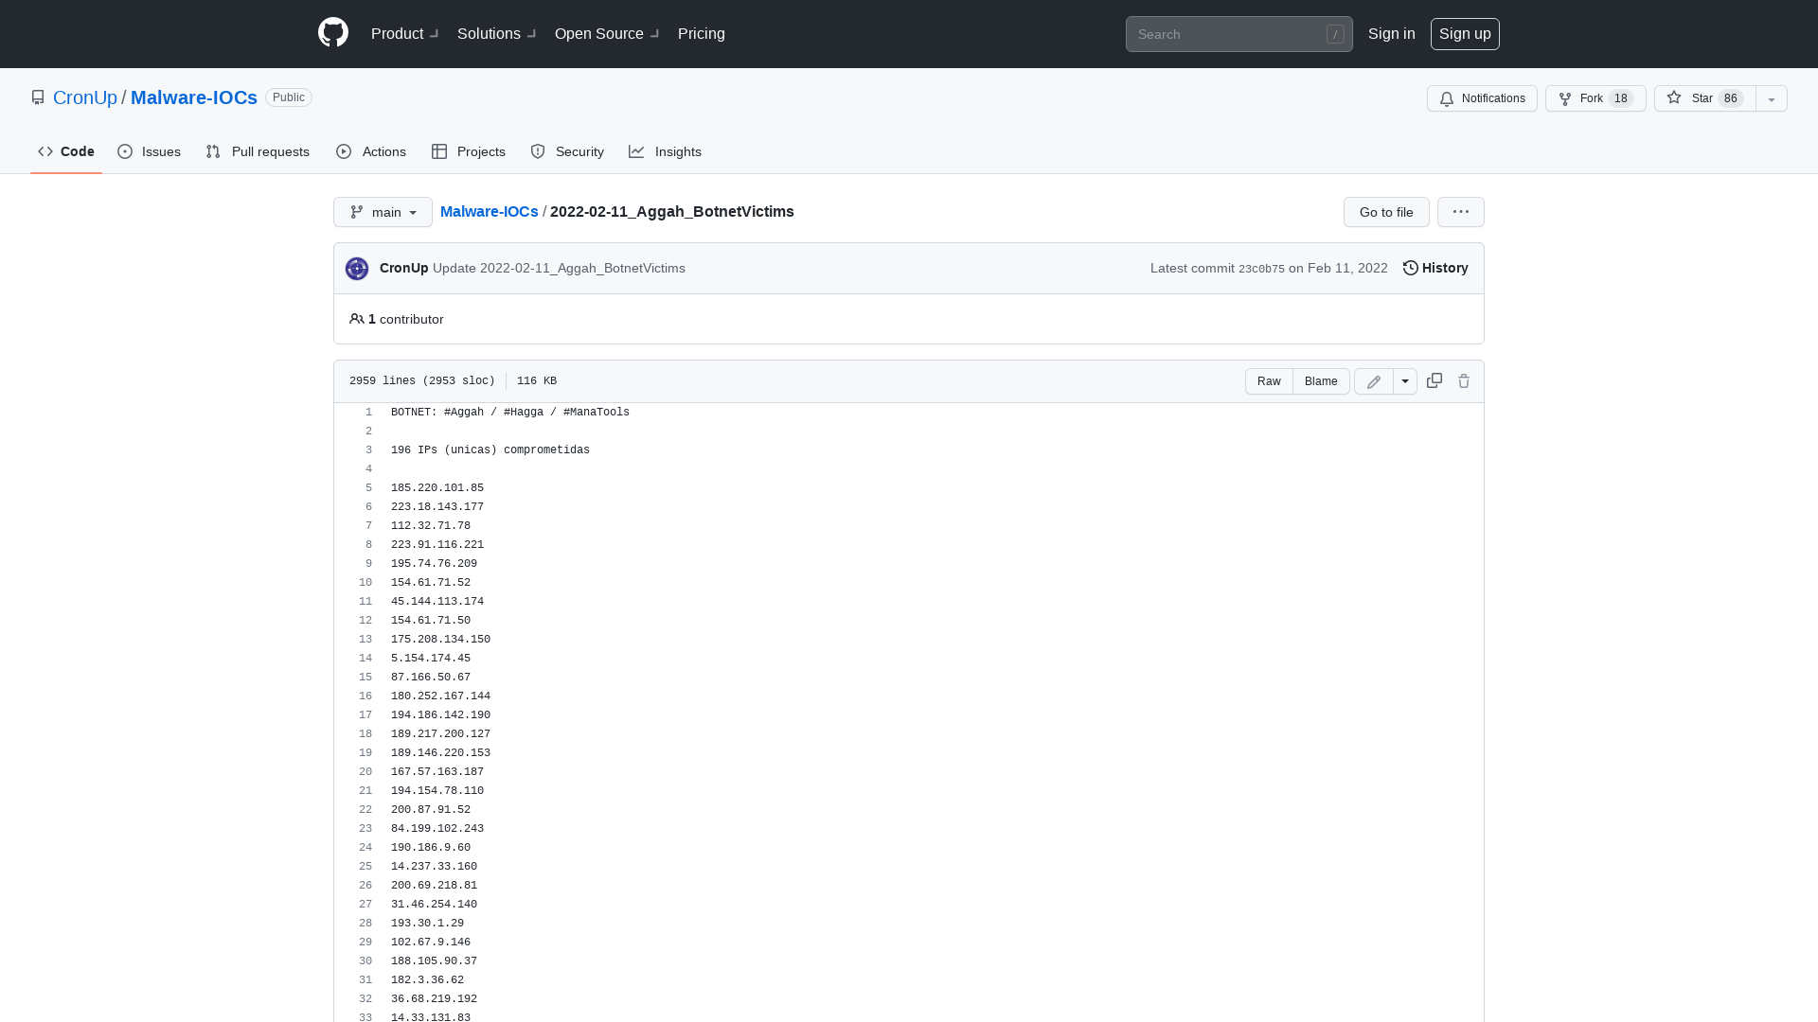
Task: Click IP 188.105.90.37
Action: [x=434, y=961]
